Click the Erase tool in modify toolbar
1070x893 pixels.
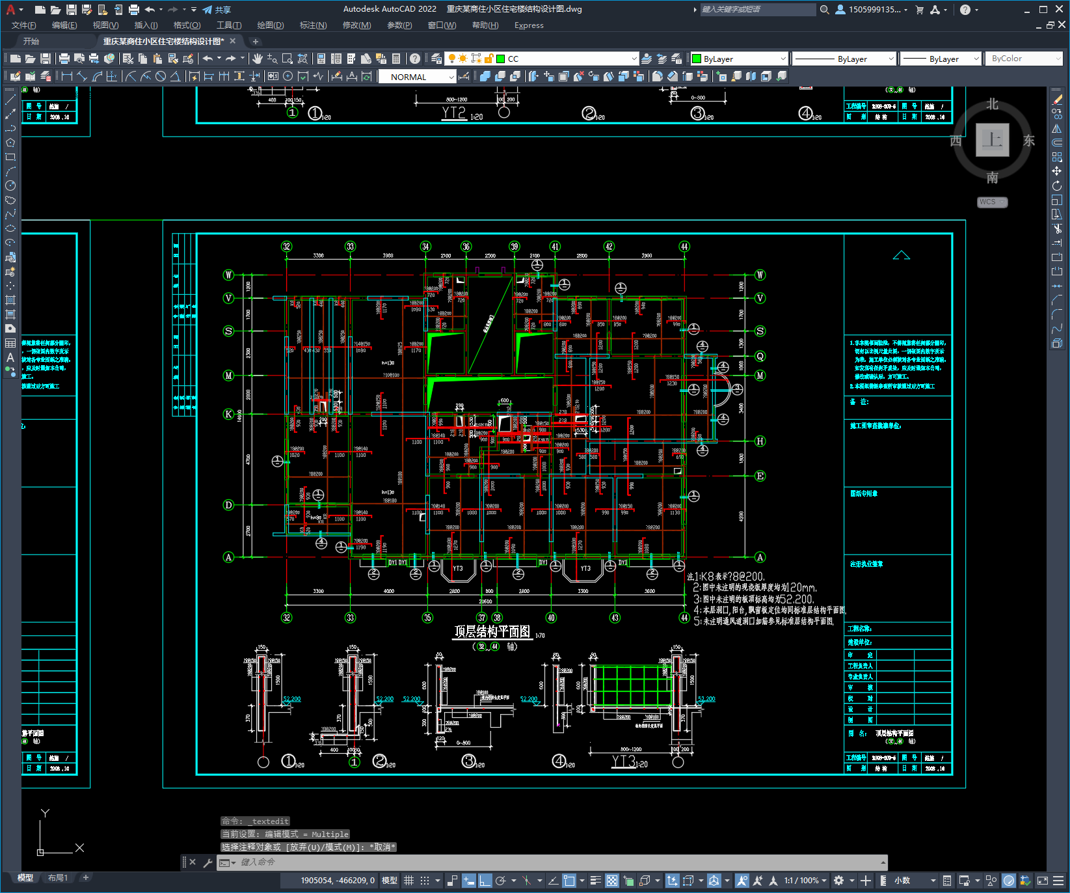tap(1057, 100)
